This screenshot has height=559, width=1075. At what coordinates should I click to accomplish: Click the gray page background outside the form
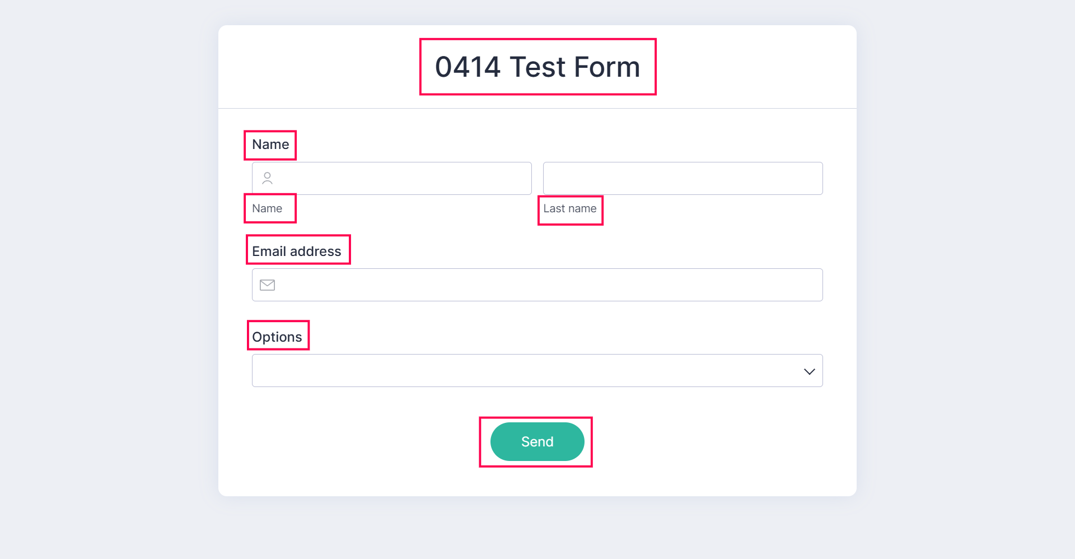point(101,280)
